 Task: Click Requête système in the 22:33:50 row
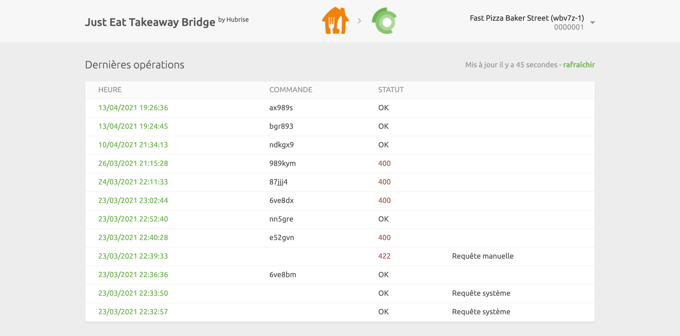coord(481,293)
